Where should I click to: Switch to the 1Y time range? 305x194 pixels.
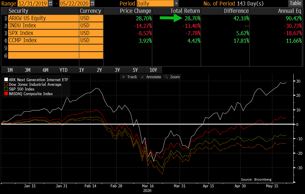[81, 70]
